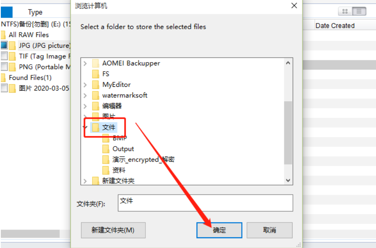Click the Output subfolder icon
The image size is (376, 248).
click(x=106, y=149)
